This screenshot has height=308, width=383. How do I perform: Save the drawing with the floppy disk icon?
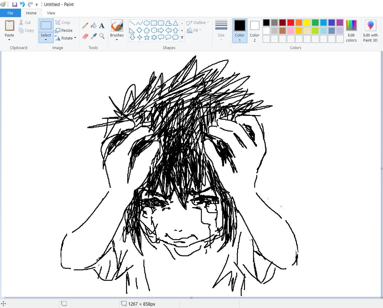point(14,4)
